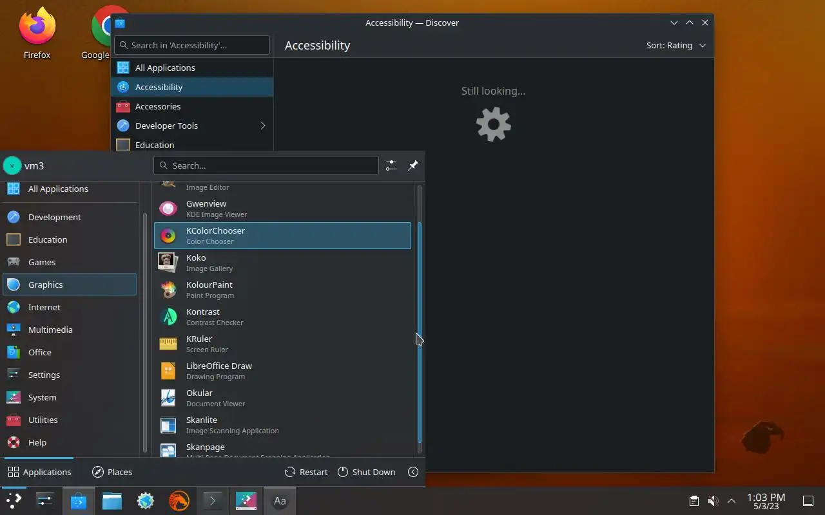Select the Development category in the launcher
The height and width of the screenshot is (515, 825).
click(70, 217)
